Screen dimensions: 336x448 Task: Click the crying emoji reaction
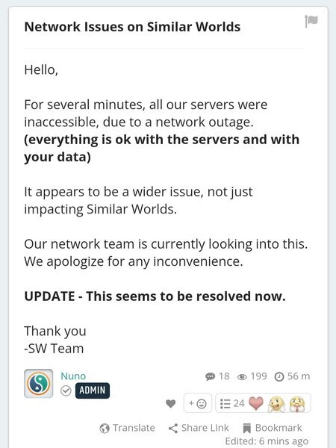[x=297, y=404]
